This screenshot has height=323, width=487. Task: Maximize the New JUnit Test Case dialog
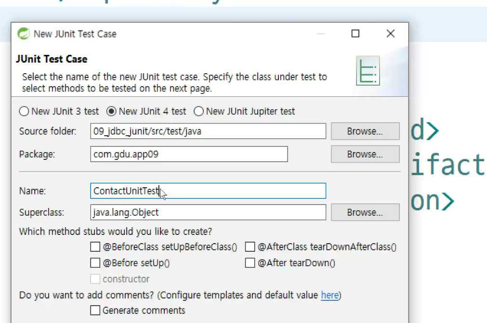[x=355, y=34]
